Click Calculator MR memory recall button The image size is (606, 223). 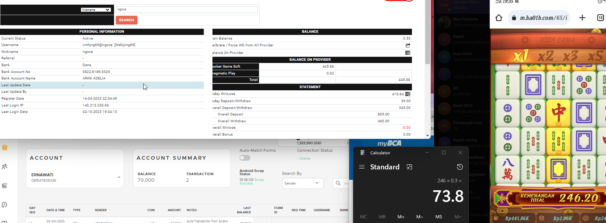coord(382,217)
